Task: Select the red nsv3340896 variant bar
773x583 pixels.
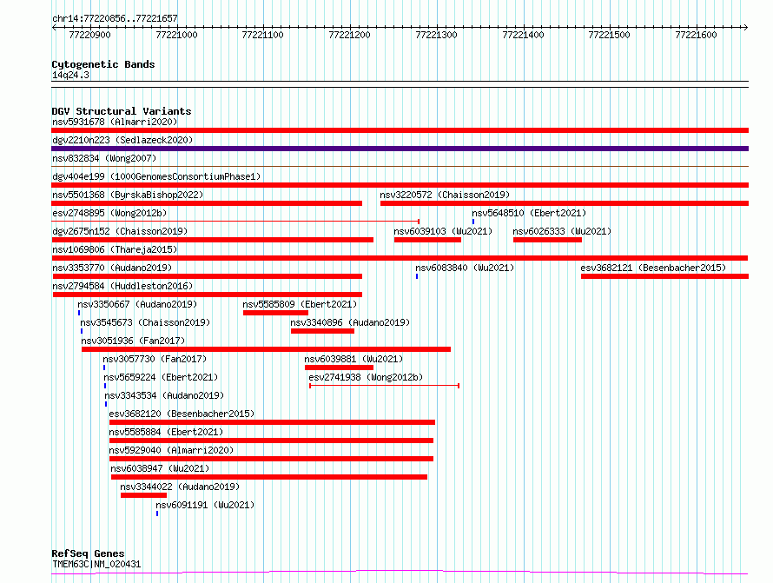Action: [322, 331]
